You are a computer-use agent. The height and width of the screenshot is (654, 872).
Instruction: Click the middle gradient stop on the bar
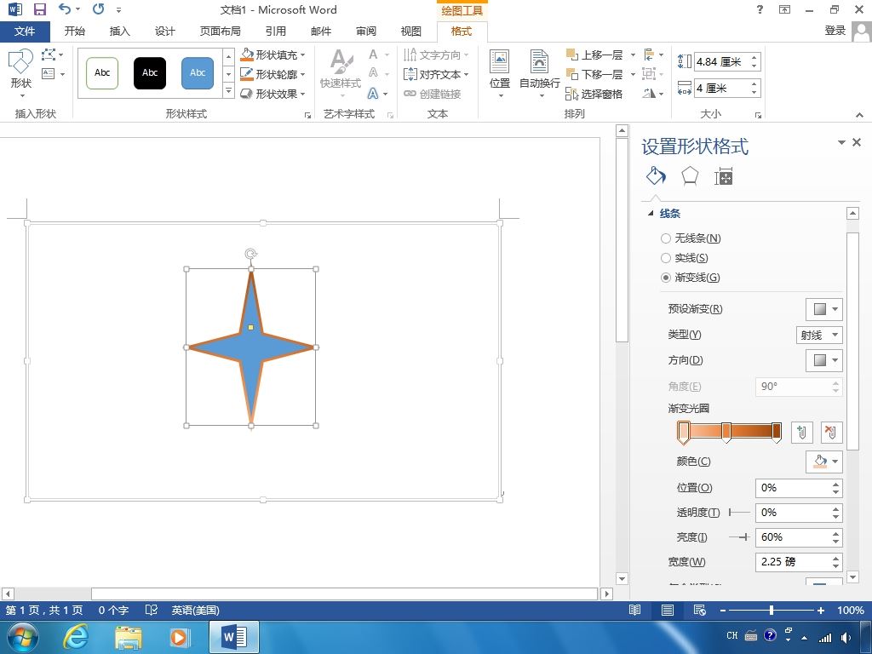point(726,433)
